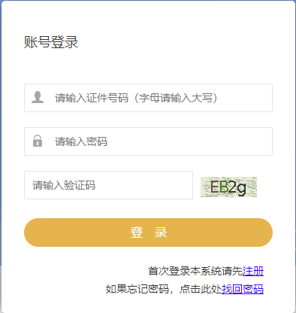Click the 账号登录 heading text

click(x=51, y=42)
